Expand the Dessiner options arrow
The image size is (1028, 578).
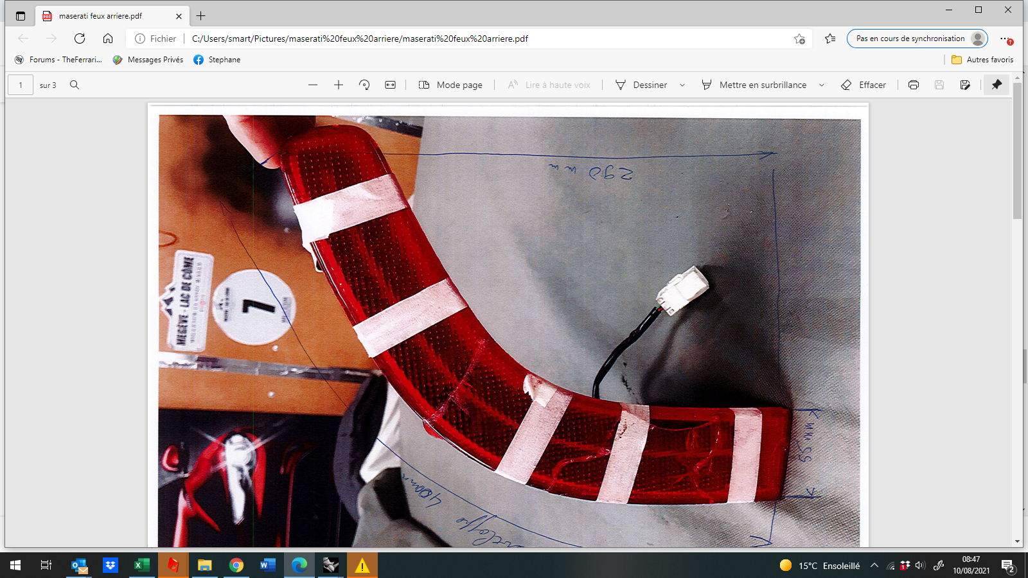click(682, 85)
